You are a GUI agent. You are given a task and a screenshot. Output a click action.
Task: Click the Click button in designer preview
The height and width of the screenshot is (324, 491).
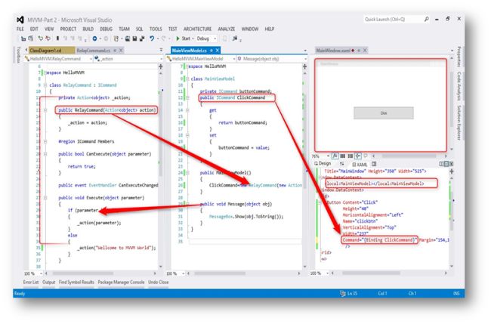tap(384, 113)
